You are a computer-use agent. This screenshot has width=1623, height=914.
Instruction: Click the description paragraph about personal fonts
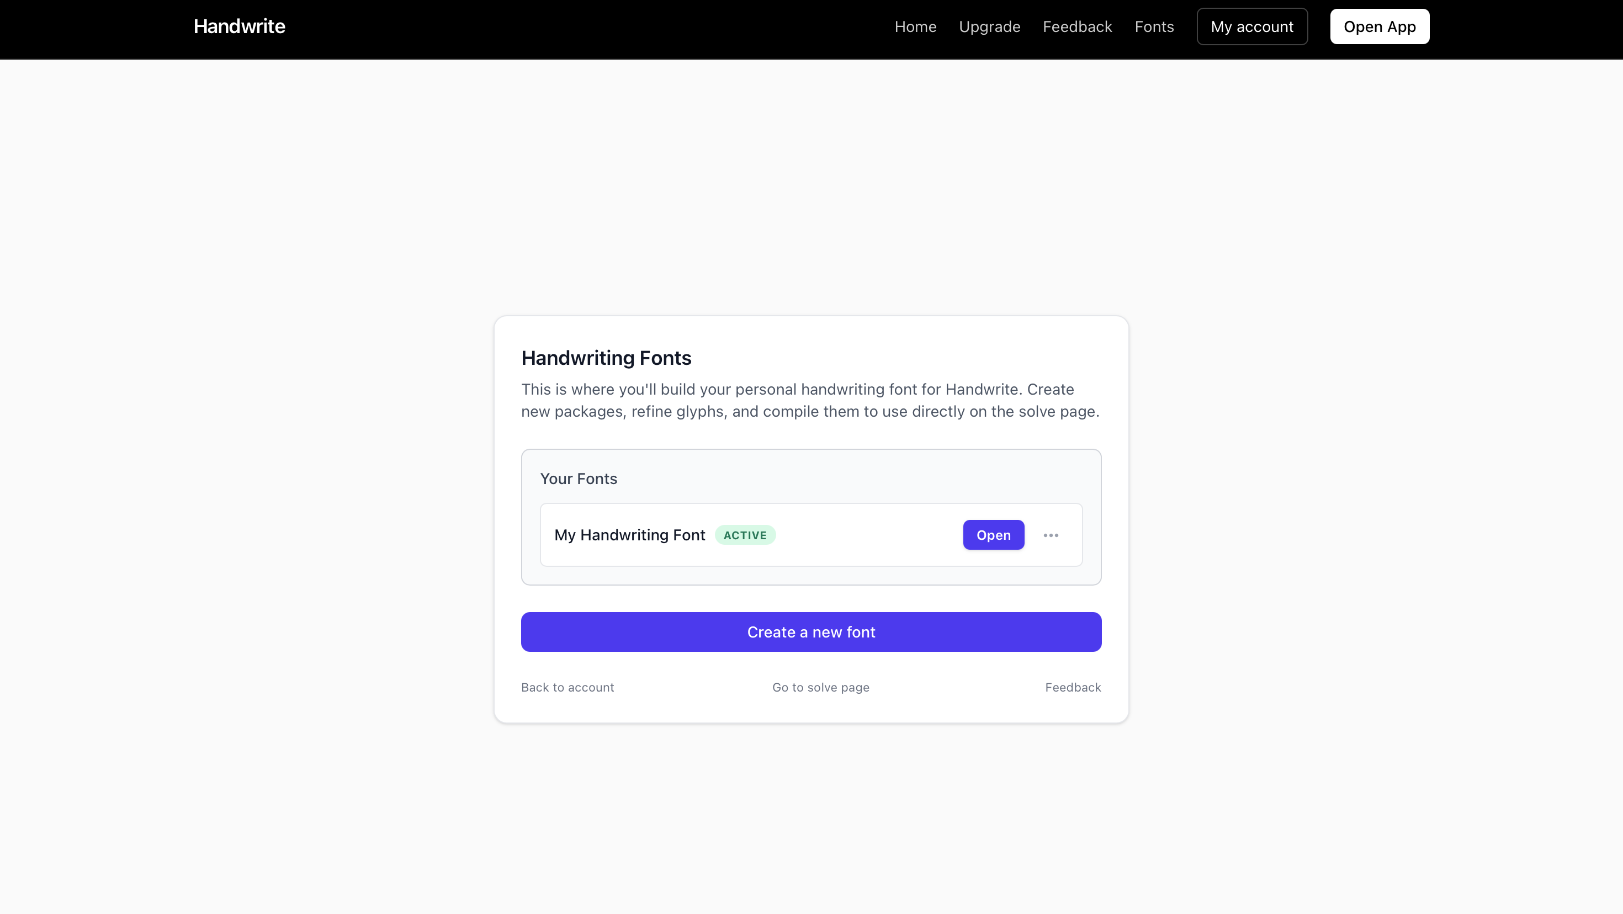click(810, 400)
